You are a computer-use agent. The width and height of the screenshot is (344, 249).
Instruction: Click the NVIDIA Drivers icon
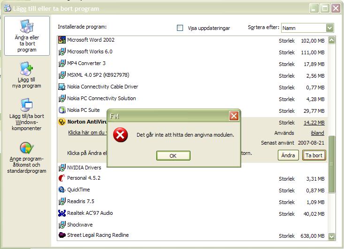[x=62, y=168]
